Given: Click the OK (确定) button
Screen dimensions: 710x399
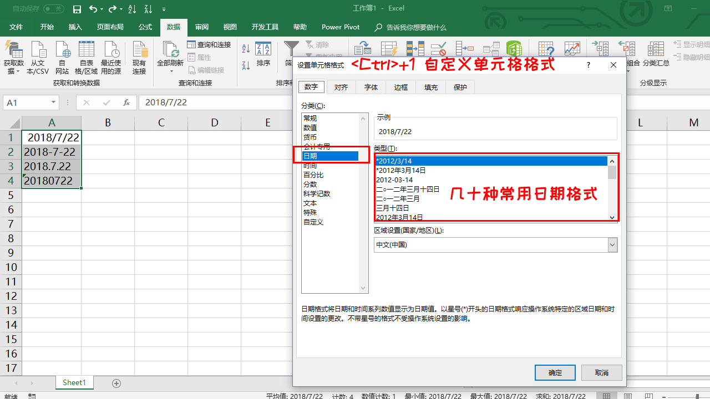Looking at the screenshot, I should click(x=555, y=372).
